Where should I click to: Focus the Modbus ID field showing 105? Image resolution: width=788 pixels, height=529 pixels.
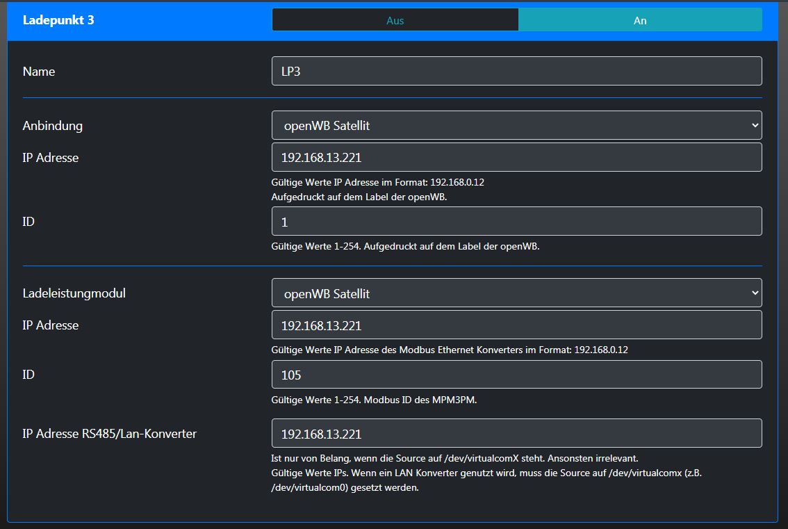516,375
